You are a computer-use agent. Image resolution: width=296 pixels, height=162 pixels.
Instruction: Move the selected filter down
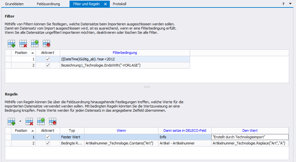click(x=46, y=44)
